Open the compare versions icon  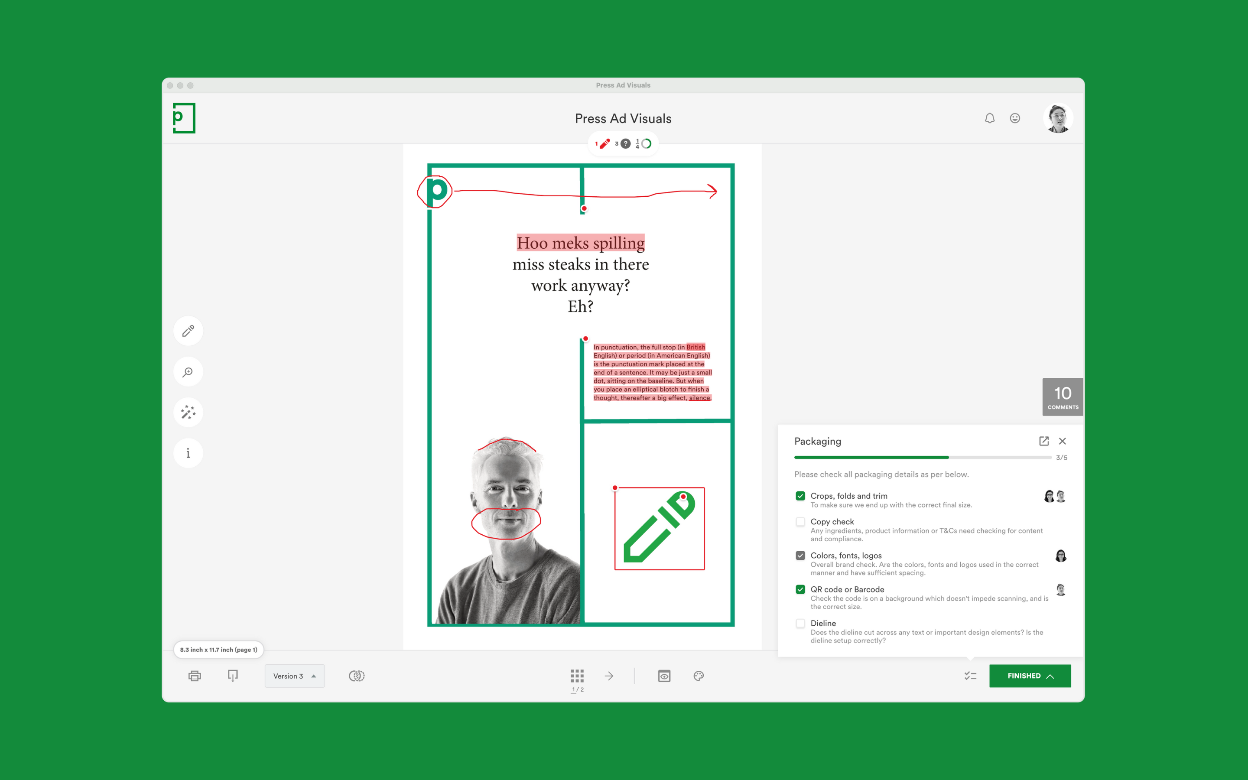[356, 676]
